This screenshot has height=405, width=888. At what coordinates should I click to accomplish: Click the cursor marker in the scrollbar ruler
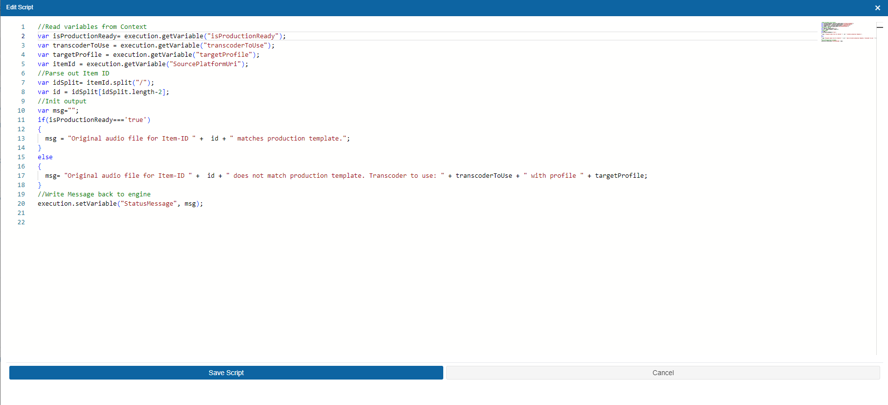click(880, 27)
